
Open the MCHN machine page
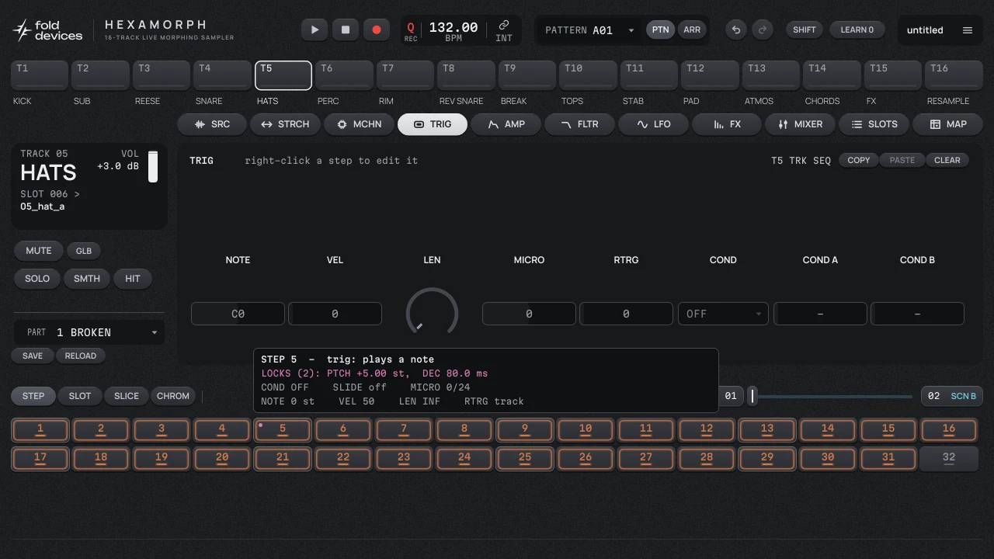pyautogui.click(x=359, y=124)
